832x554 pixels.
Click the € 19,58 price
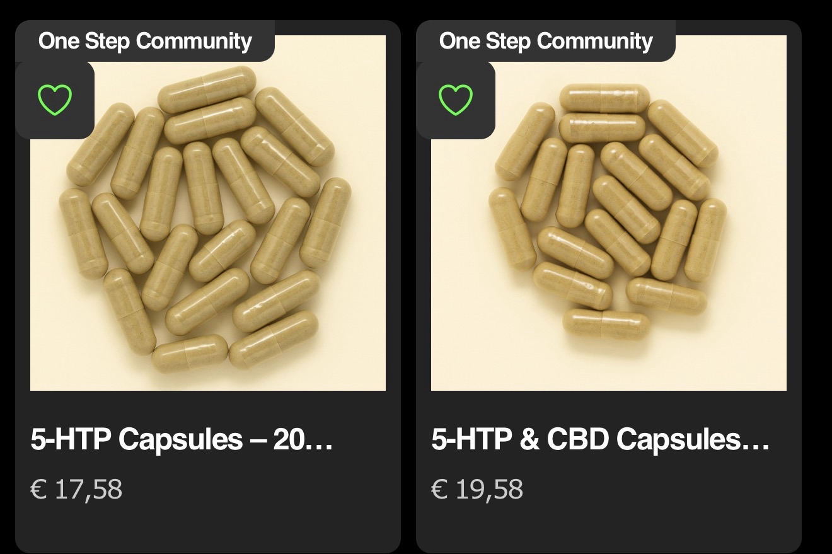click(x=477, y=489)
